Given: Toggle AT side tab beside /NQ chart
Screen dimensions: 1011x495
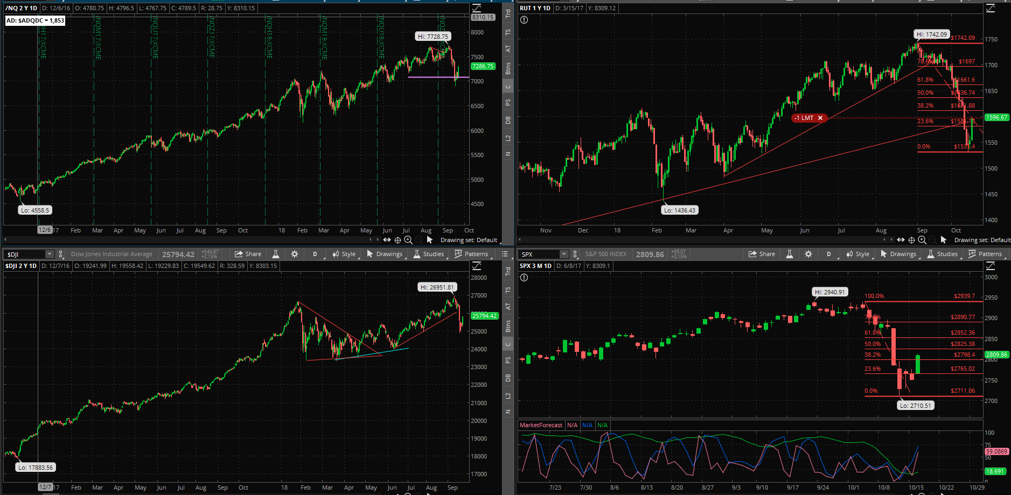Looking at the screenshot, I should pos(508,48).
